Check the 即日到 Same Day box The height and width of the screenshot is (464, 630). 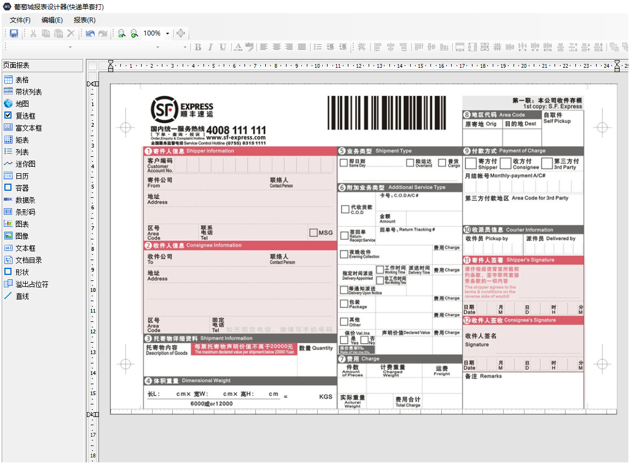tap(344, 162)
